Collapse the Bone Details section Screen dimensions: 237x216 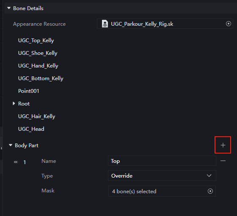tap(9, 8)
